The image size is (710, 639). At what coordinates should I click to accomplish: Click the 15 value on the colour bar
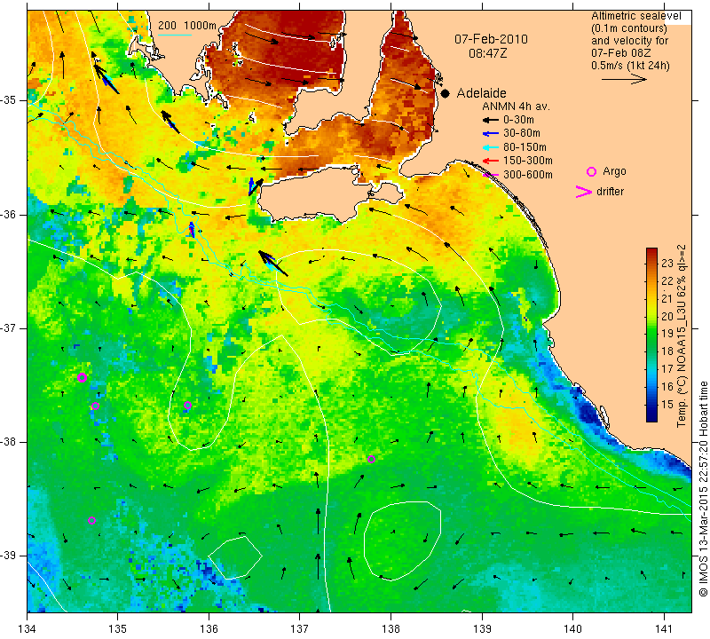667,405
